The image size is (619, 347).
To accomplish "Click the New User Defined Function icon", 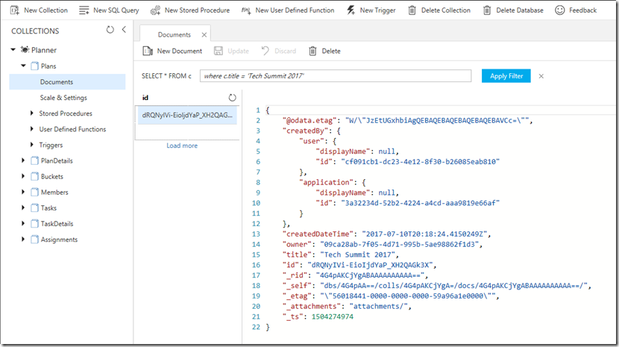I will click(246, 10).
